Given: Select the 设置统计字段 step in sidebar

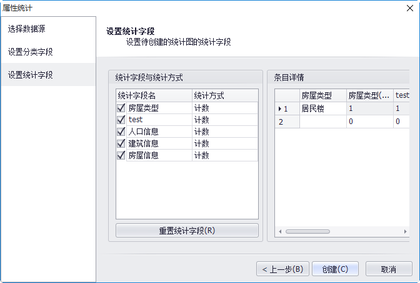Looking at the screenshot, I should pyautogui.click(x=48, y=75).
